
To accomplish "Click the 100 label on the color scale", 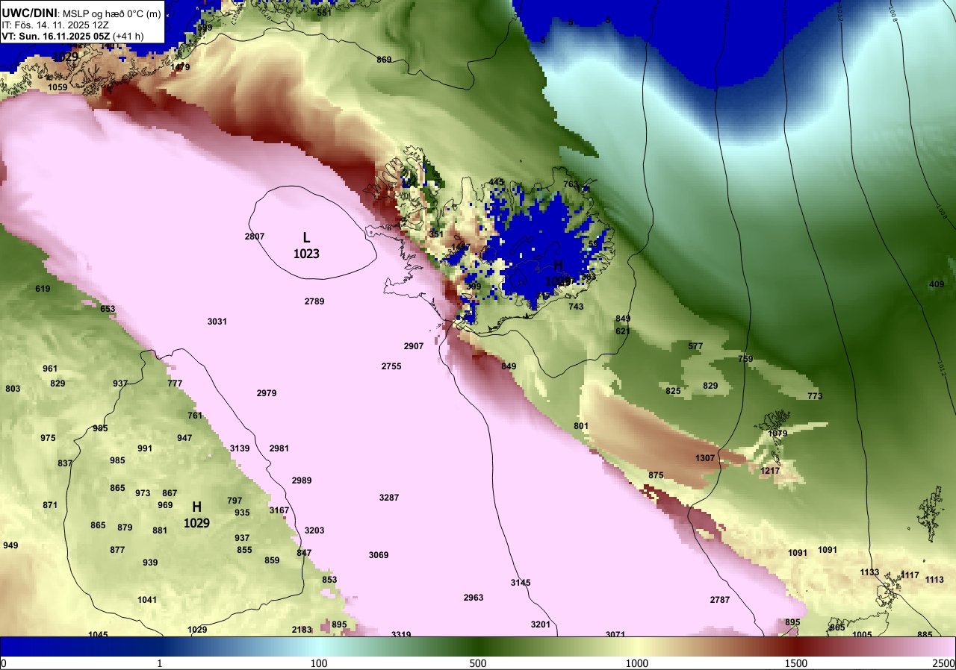I will click(319, 663).
